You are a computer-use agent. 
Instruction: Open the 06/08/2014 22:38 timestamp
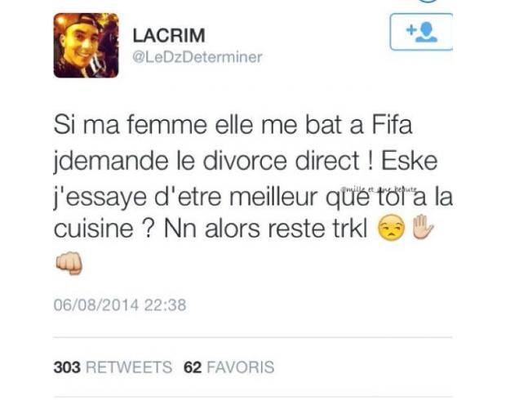click(120, 305)
